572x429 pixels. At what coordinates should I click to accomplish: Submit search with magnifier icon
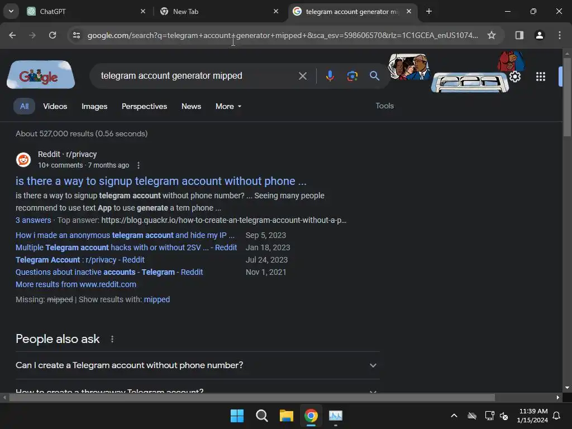pyautogui.click(x=375, y=76)
